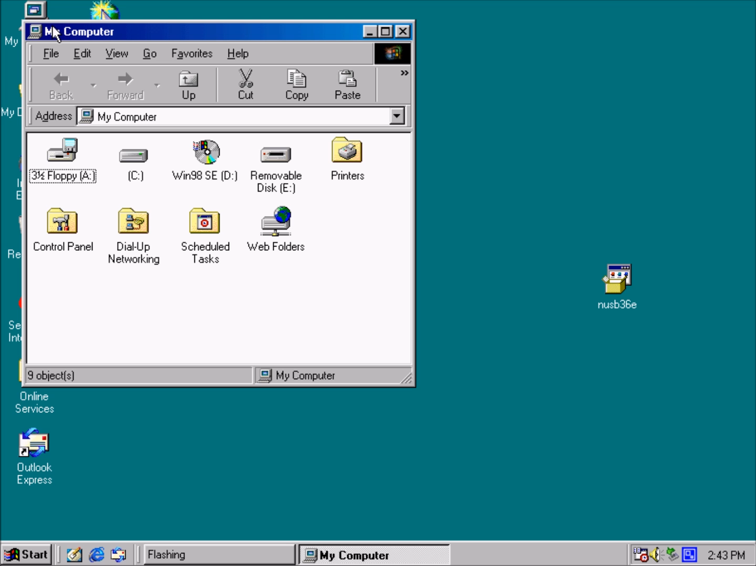Image resolution: width=756 pixels, height=566 pixels.
Task: Expand the Back button history arrow
Action: click(x=93, y=84)
